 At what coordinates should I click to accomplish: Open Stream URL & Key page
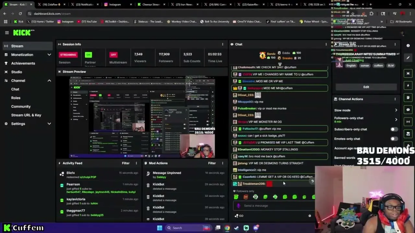26,115
